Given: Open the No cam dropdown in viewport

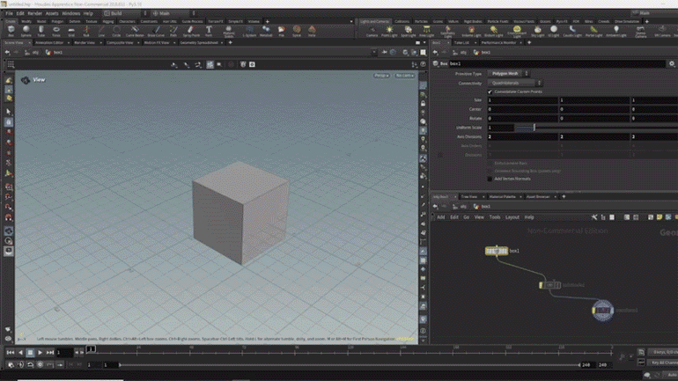Looking at the screenshot, I should pos(405,76).
